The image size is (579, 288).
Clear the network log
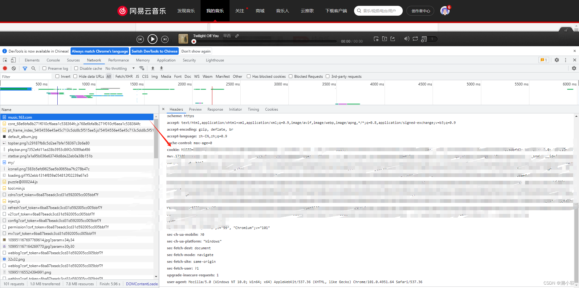pos(14,68)
